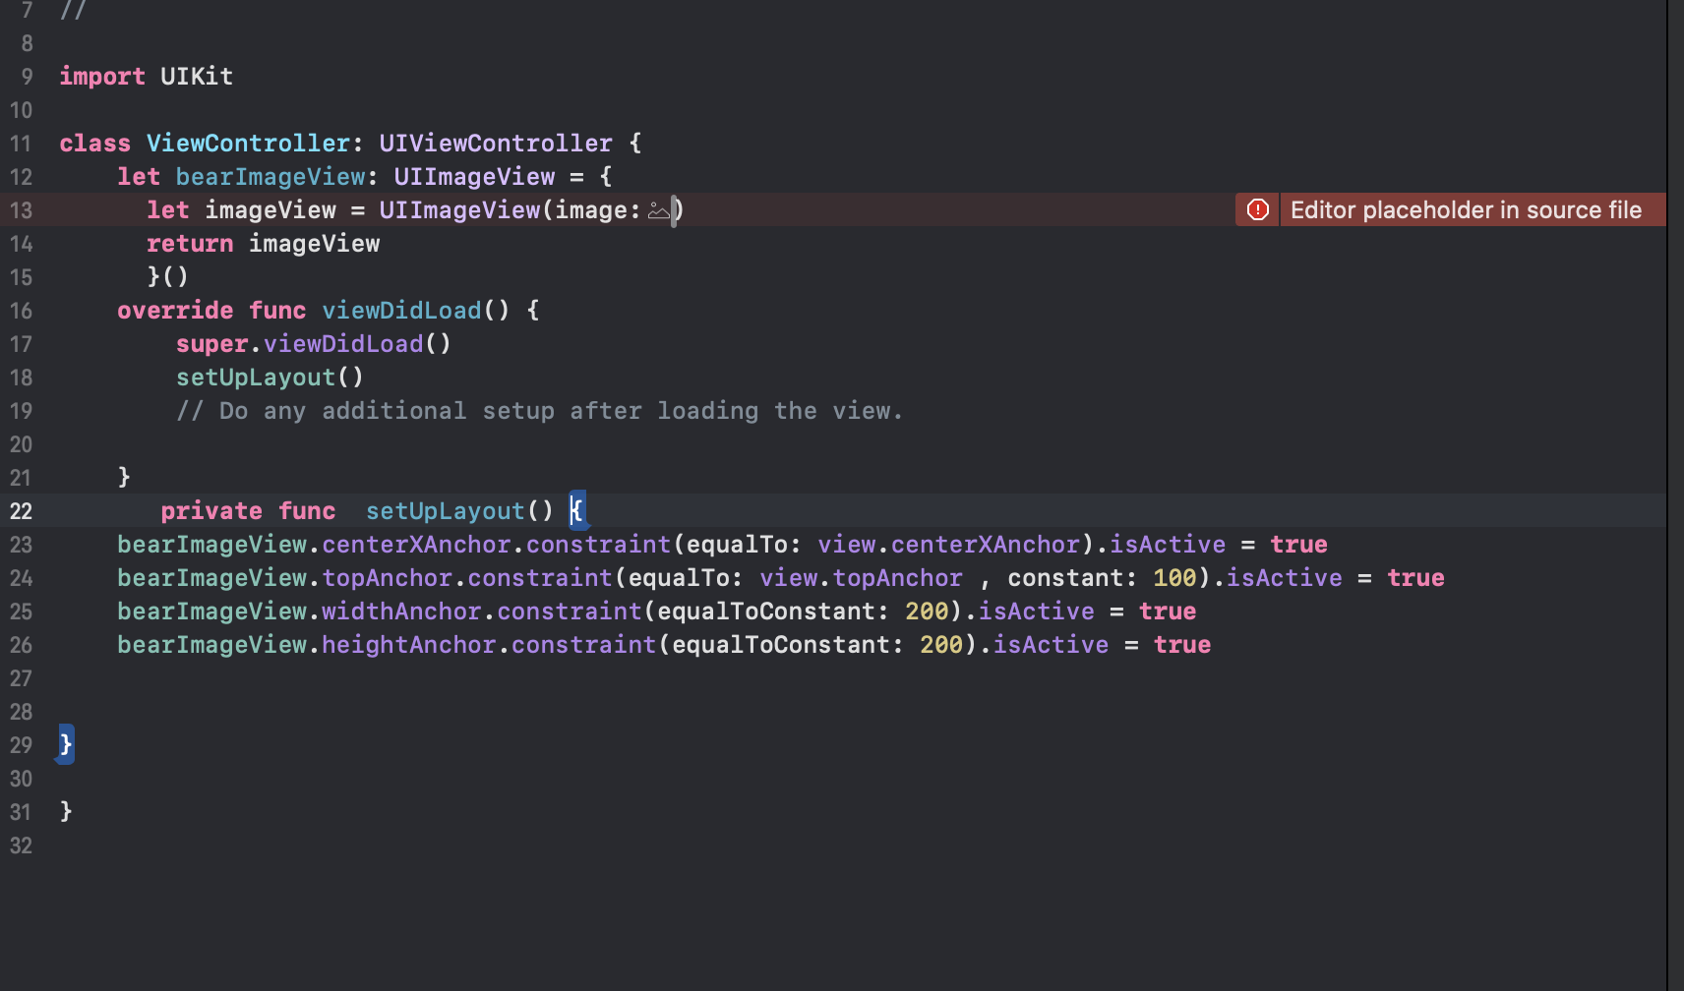Screen dimensions: 1684x991
Task: Click the 200 value in widthAnchor constraint
Action: tap(926, 612)
